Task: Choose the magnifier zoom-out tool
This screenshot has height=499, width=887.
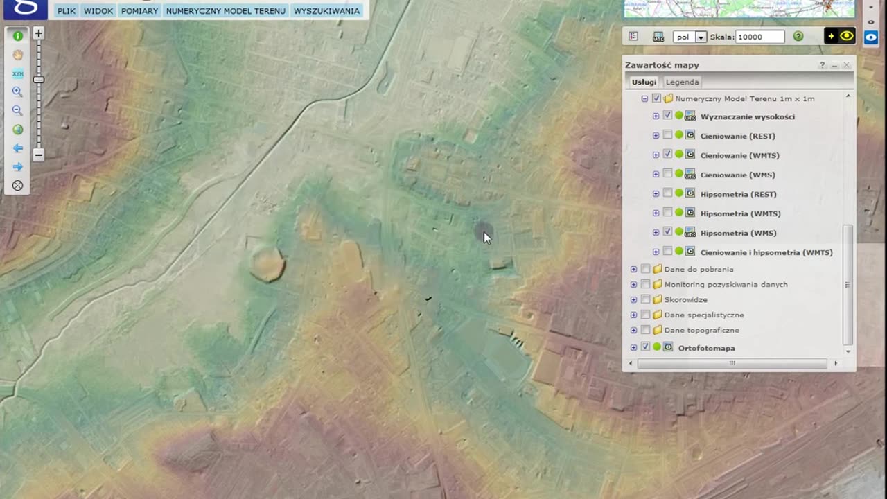Action: (x=17, y=111)
